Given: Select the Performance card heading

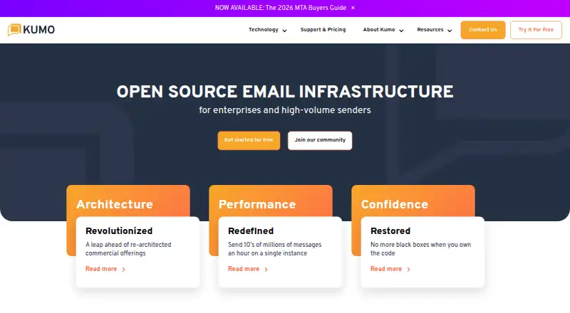Looking at the screenshot, I should (257, 204).
